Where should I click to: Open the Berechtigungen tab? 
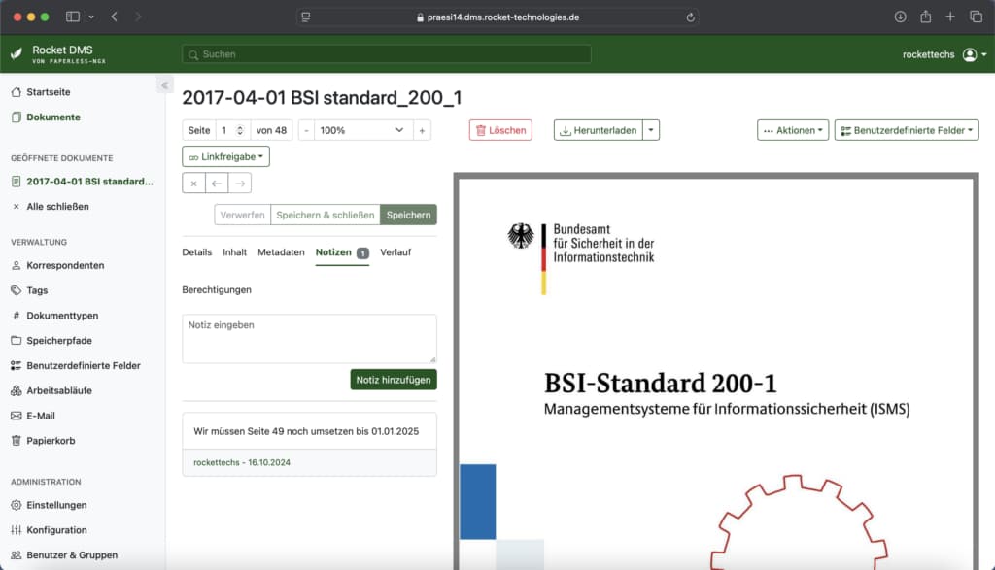(x=217, y=289)
